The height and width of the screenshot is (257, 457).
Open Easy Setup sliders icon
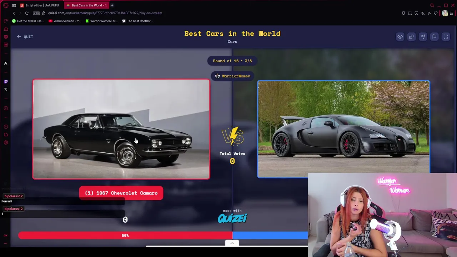point(452,13)
